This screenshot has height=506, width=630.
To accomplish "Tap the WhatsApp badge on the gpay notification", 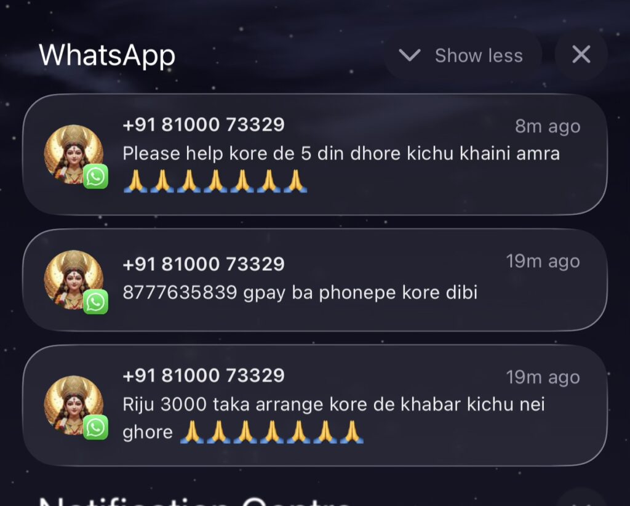I will [x=95, y=302].
